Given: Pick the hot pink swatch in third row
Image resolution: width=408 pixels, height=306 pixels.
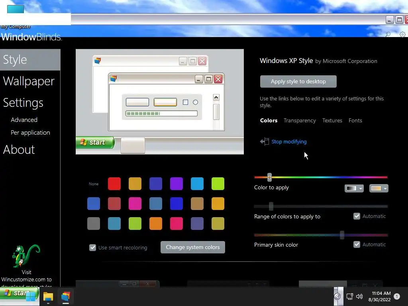Looking at the screenshot, I should 177,224.
